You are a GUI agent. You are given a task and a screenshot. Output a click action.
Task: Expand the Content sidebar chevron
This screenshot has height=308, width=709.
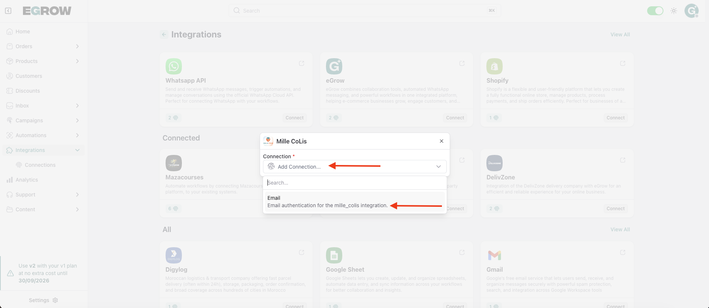(x=77, y=209)
